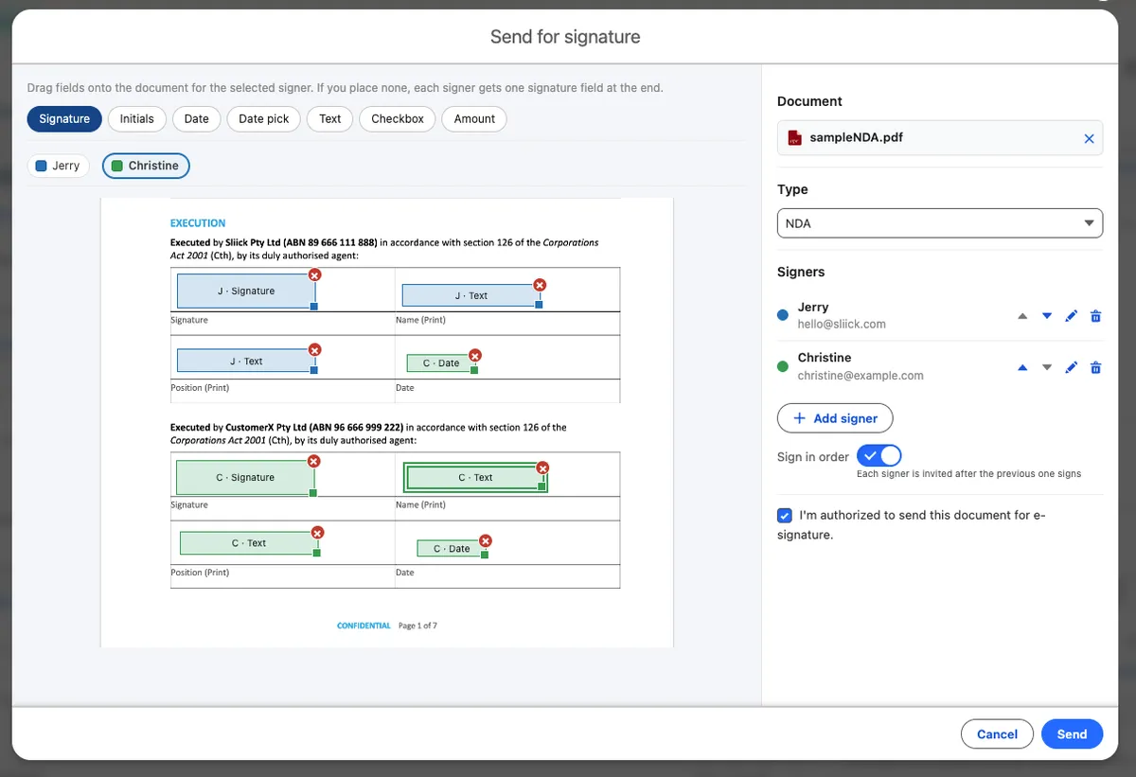Click Jerry's blue color dot in Signers

(x=783, y=315)
